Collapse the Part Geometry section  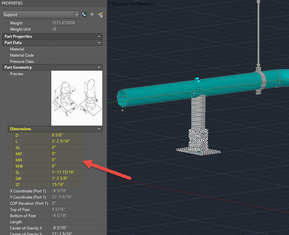(99, 67)
